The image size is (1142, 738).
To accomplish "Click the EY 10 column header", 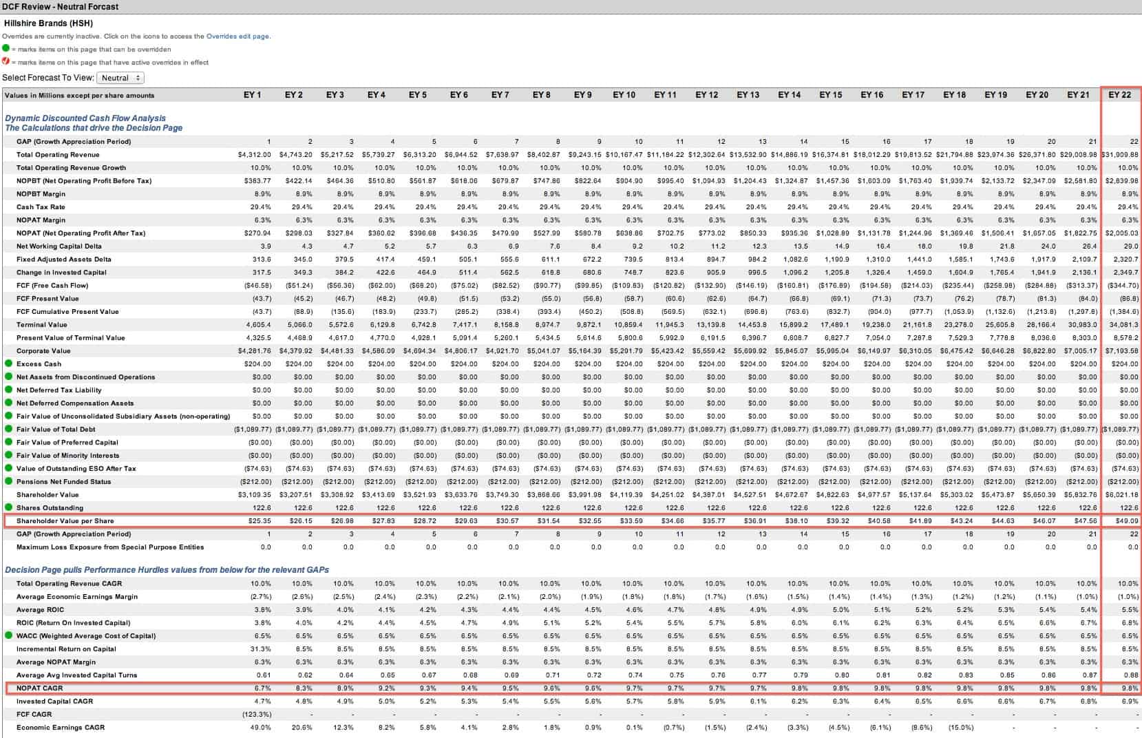I will (x=624, y=95).
